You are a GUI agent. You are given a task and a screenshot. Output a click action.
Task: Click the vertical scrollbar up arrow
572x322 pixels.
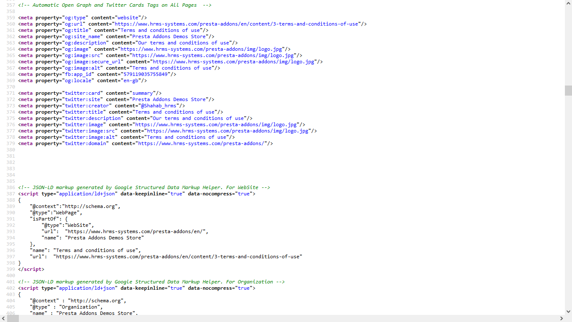pos(568,3)
